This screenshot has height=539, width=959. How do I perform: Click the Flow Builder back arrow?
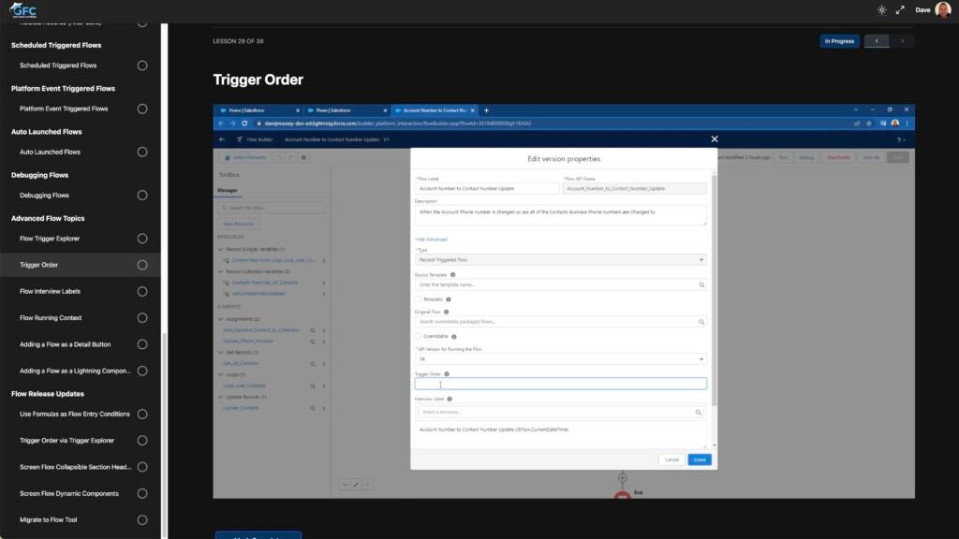tap(222, 140)
